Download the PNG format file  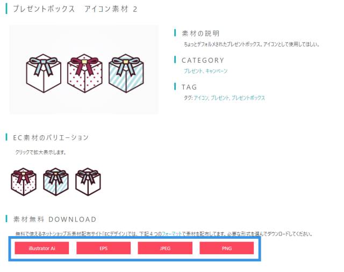click(227, 248)
